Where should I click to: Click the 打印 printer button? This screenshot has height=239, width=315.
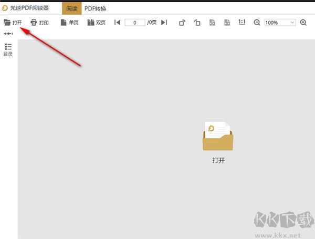tap(39, 22)
